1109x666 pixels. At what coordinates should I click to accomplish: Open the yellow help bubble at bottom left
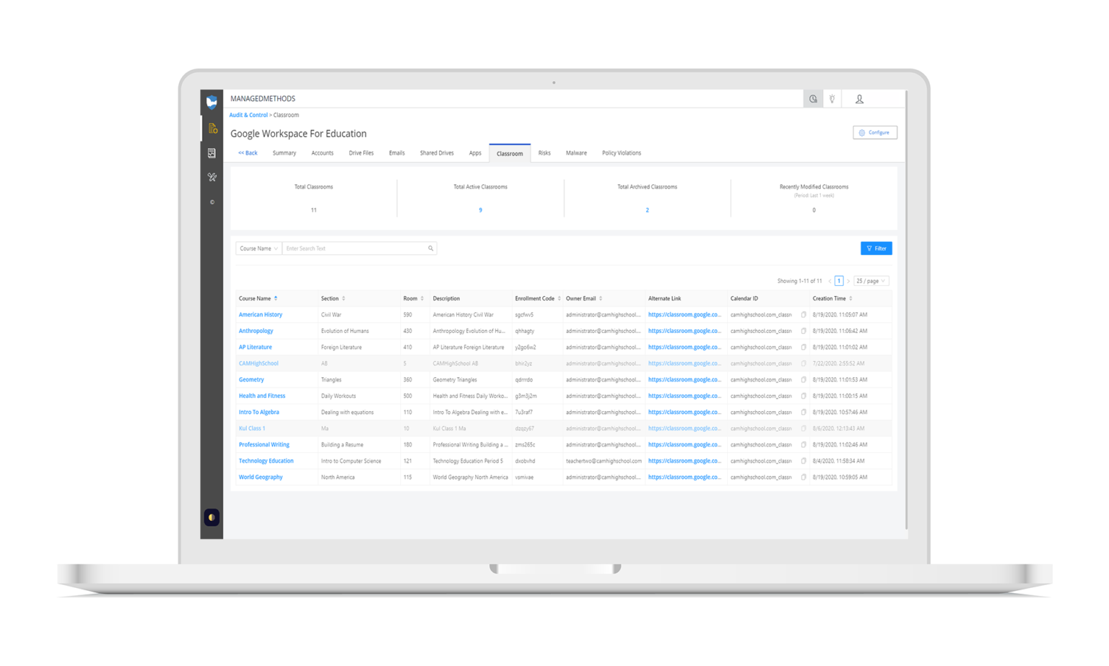(211, 517)
